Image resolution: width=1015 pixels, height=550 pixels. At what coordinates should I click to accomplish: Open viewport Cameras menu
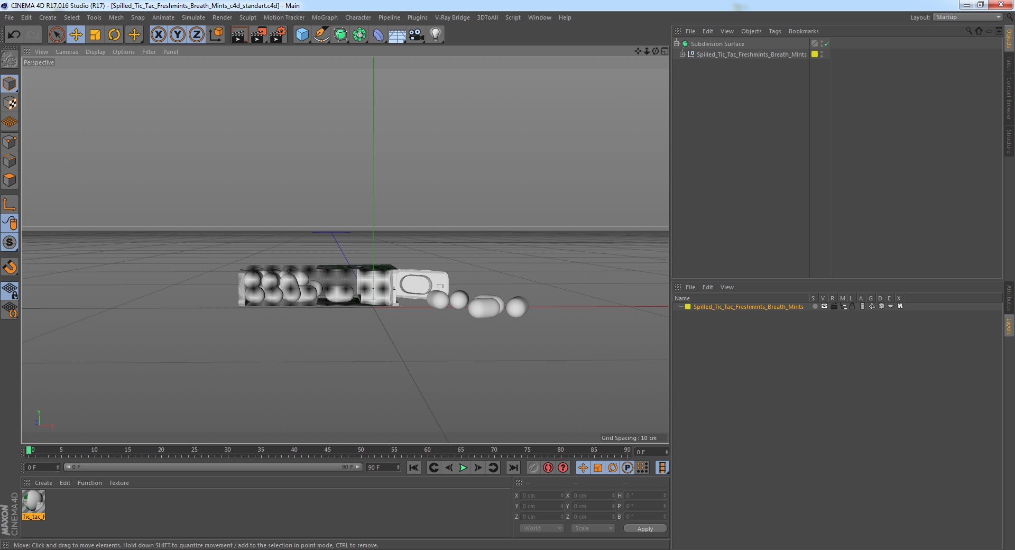point(67,52)
